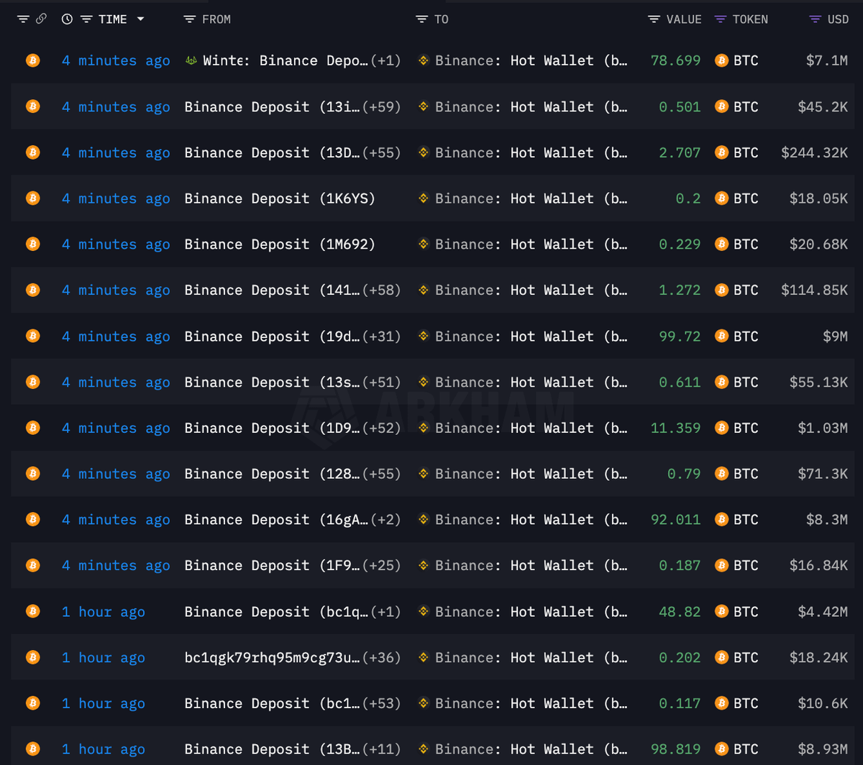Click the Bitcoin chain icon of the 1K6YS row

point(32,198)
